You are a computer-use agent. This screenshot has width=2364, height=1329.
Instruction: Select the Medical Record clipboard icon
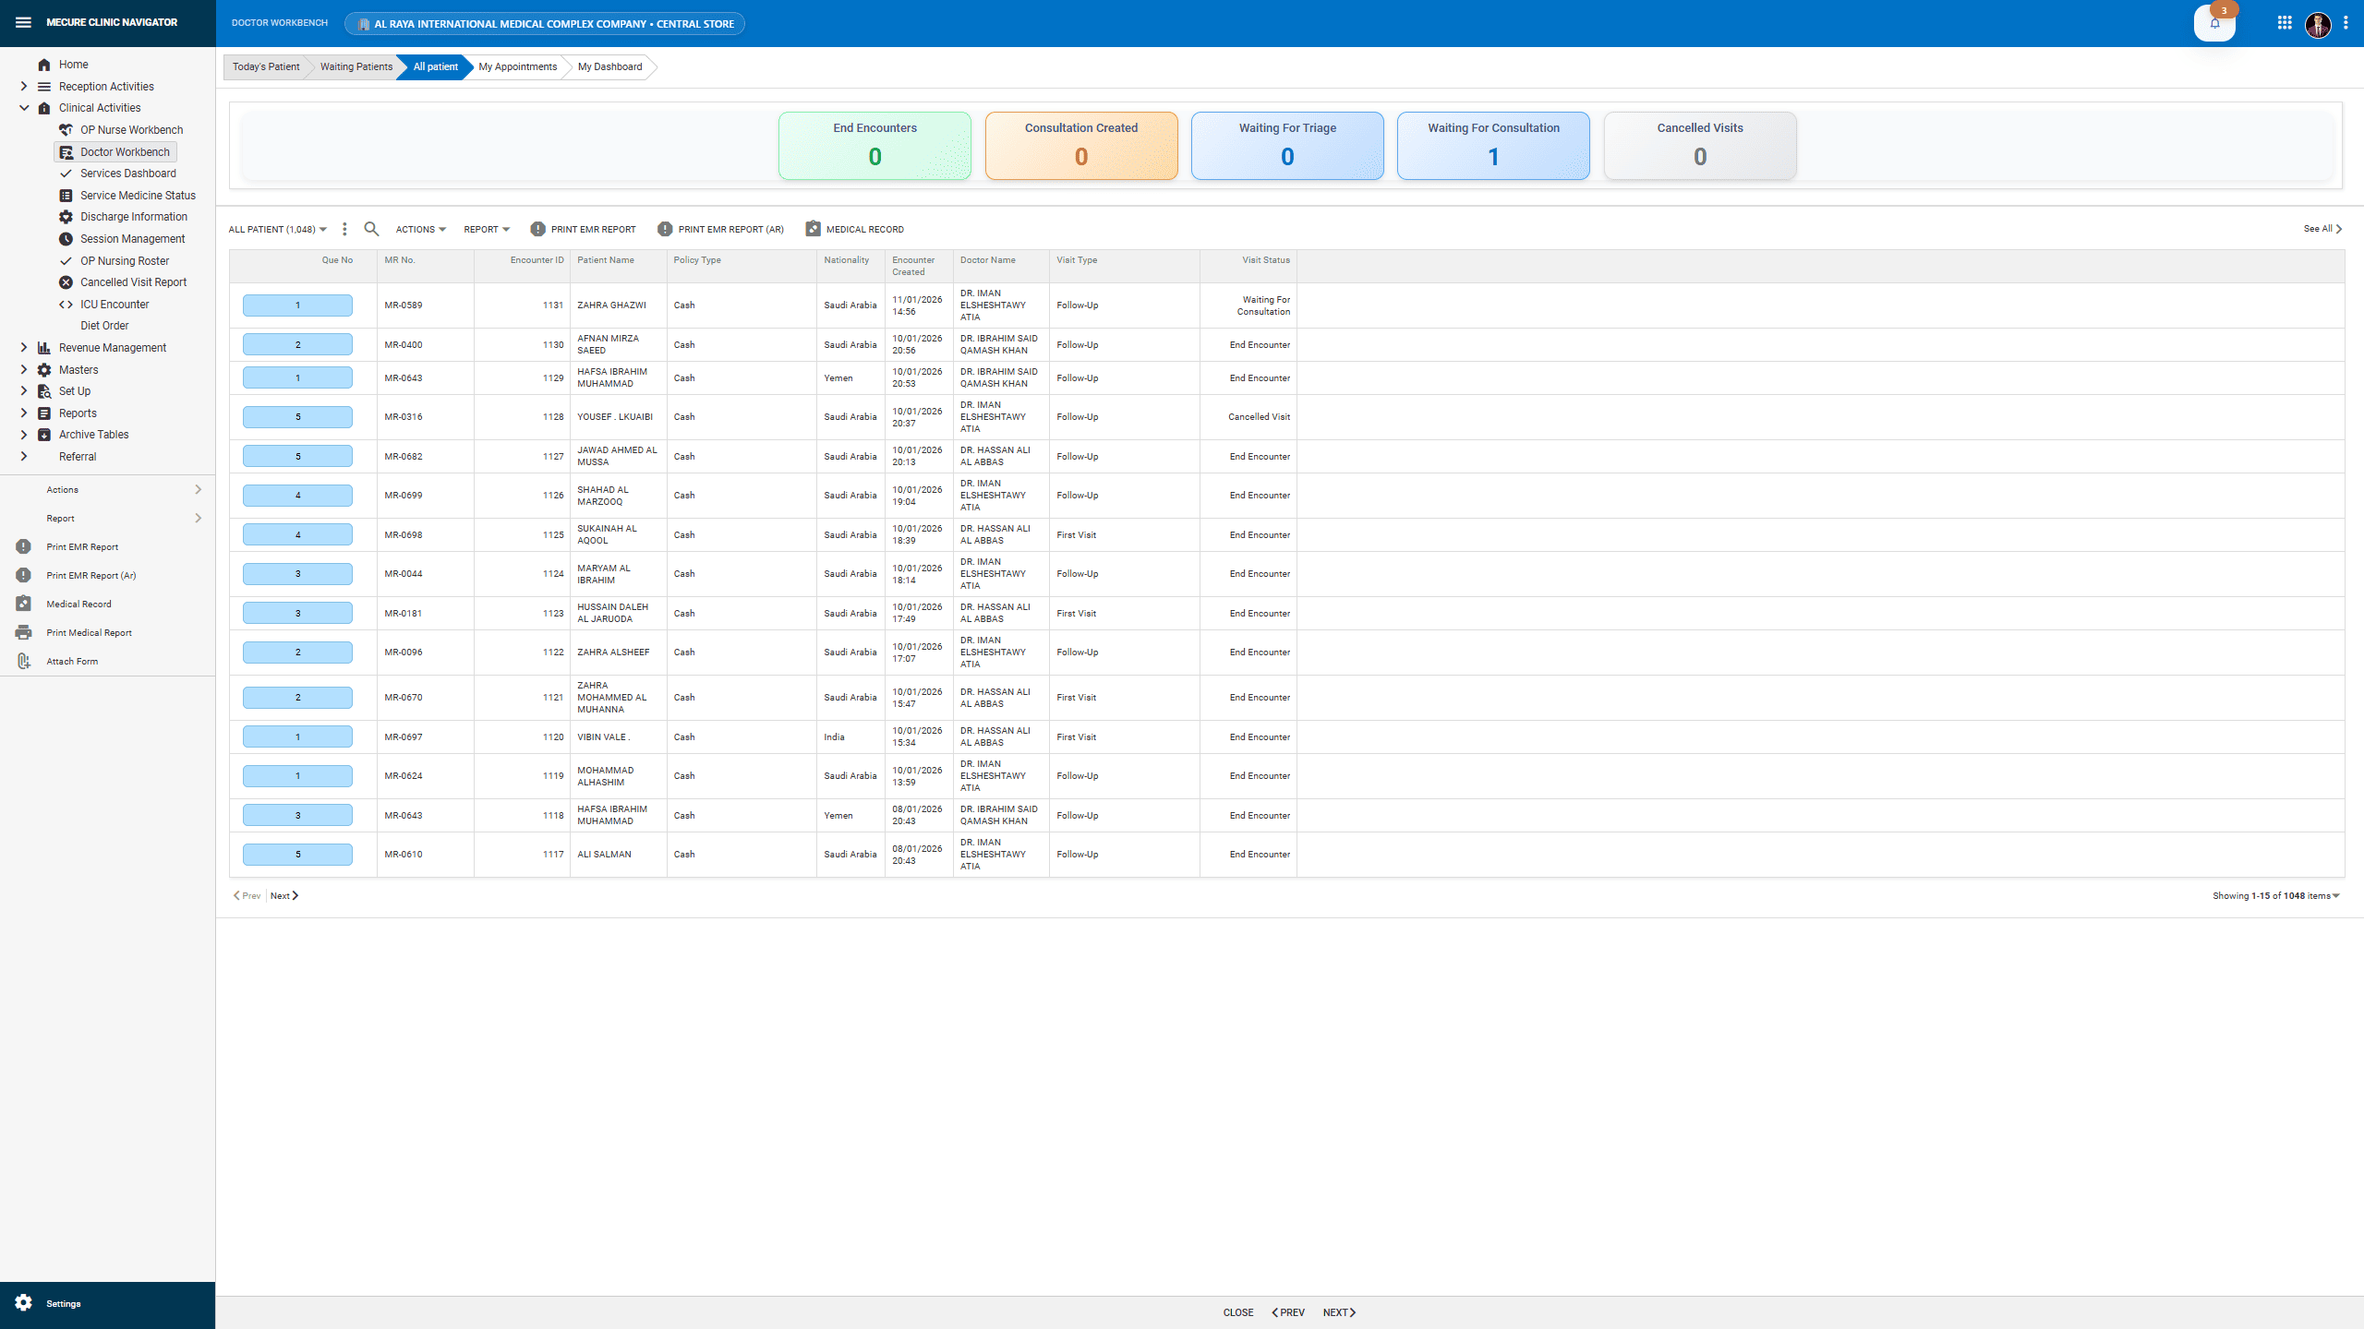coord(23,603)
